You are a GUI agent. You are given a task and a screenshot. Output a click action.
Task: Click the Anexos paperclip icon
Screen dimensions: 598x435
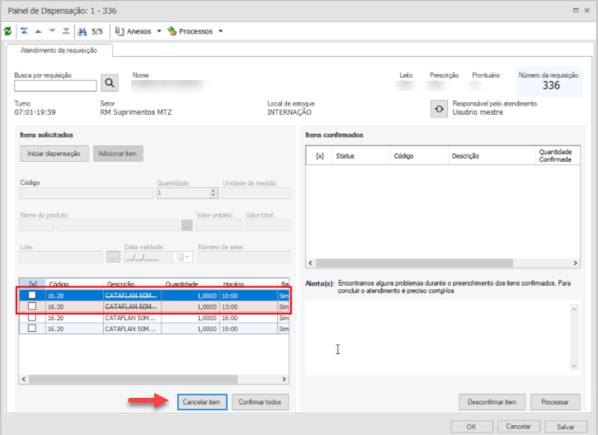pos(120,31)
